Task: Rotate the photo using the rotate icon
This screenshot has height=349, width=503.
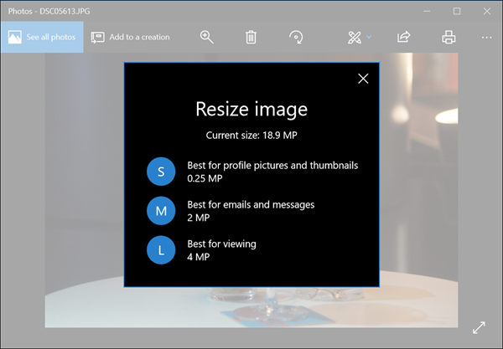Action: (x=295, y=37)
